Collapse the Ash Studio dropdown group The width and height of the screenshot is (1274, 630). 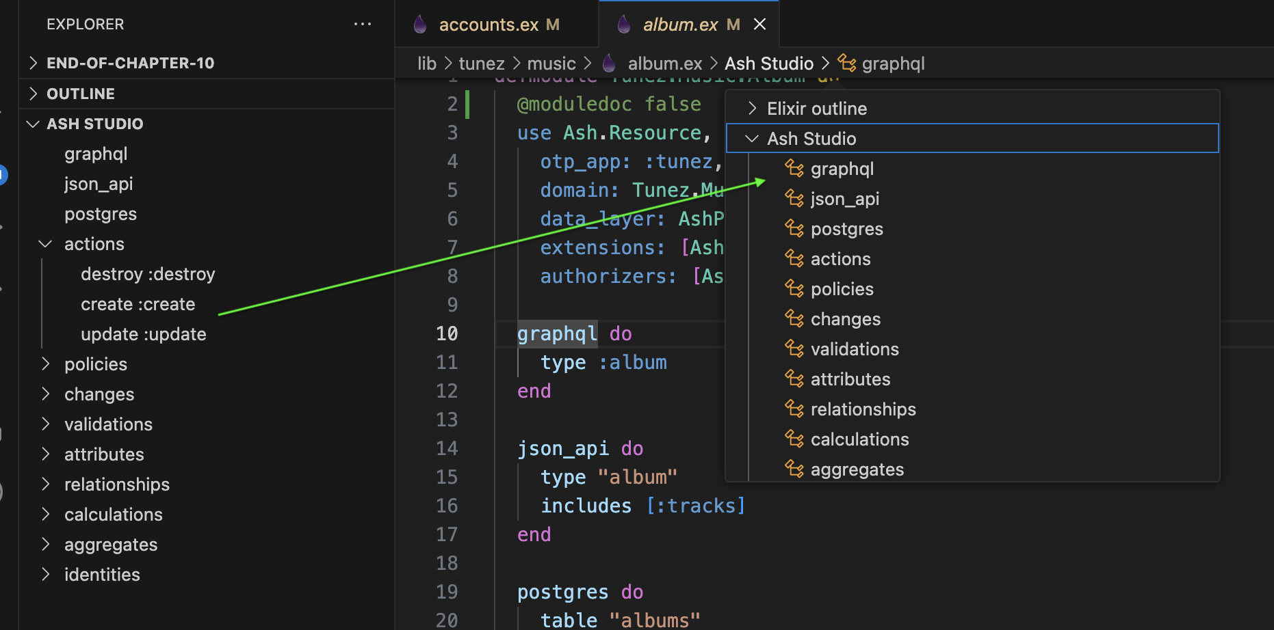coord(752,139)
